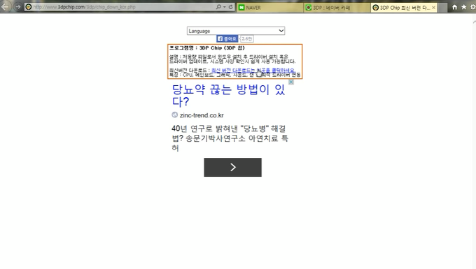Click the latest version download link
Image resolution: width=476 pixels, height=269 pixels.
253,71
